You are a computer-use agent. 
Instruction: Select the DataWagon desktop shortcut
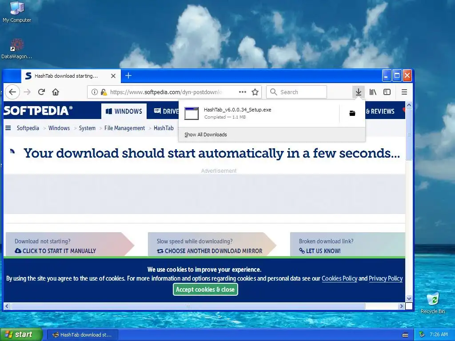click(16, 49)
